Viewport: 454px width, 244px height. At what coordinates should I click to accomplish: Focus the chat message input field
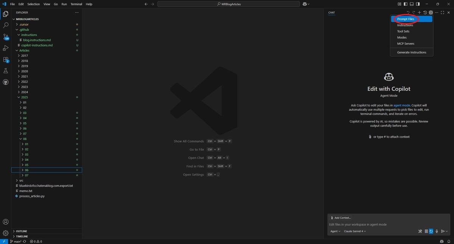pos(389,224)
